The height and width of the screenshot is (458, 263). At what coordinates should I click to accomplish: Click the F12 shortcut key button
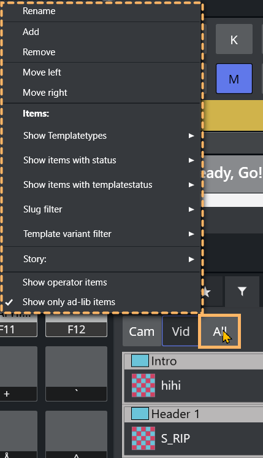(77, 330)
